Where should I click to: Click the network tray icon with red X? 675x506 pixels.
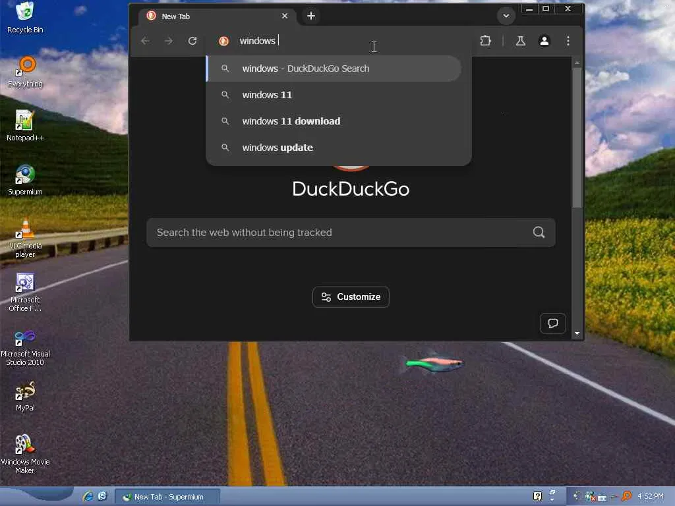(x=590, y=497)
